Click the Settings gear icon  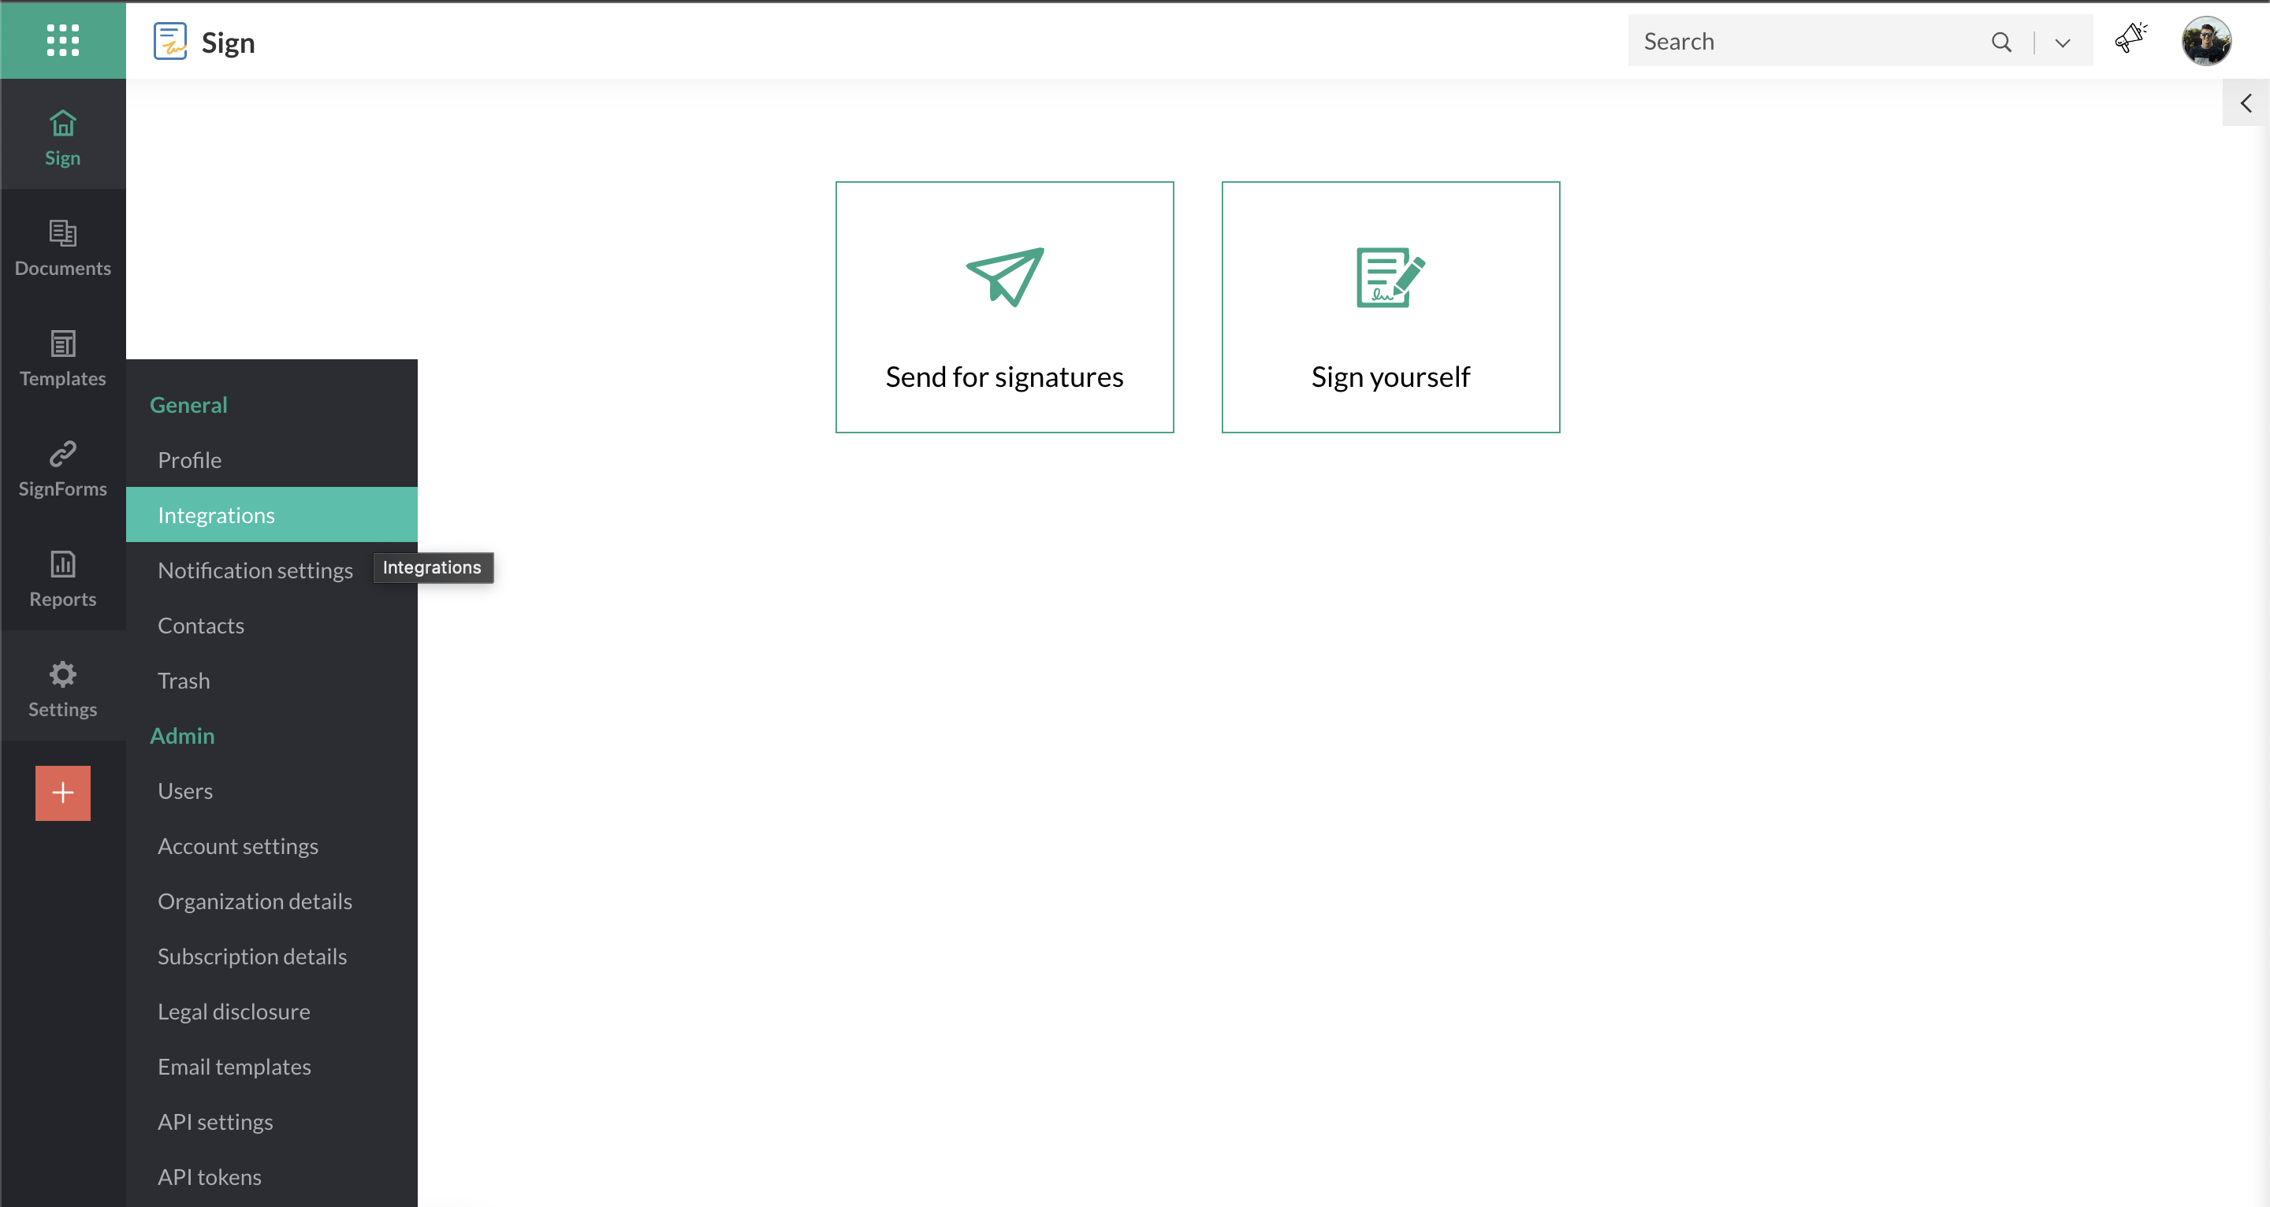click(x=62, y=675)
